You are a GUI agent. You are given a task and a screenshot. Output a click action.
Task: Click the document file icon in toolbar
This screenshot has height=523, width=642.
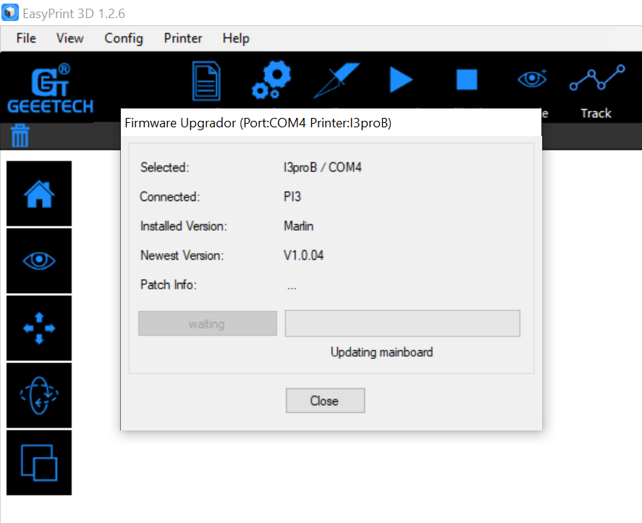pyautogui.click(x=206, y=80)
